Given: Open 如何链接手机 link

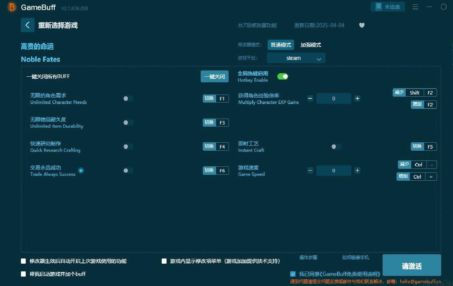Looking at the screenshot, I should coord(355,257).
